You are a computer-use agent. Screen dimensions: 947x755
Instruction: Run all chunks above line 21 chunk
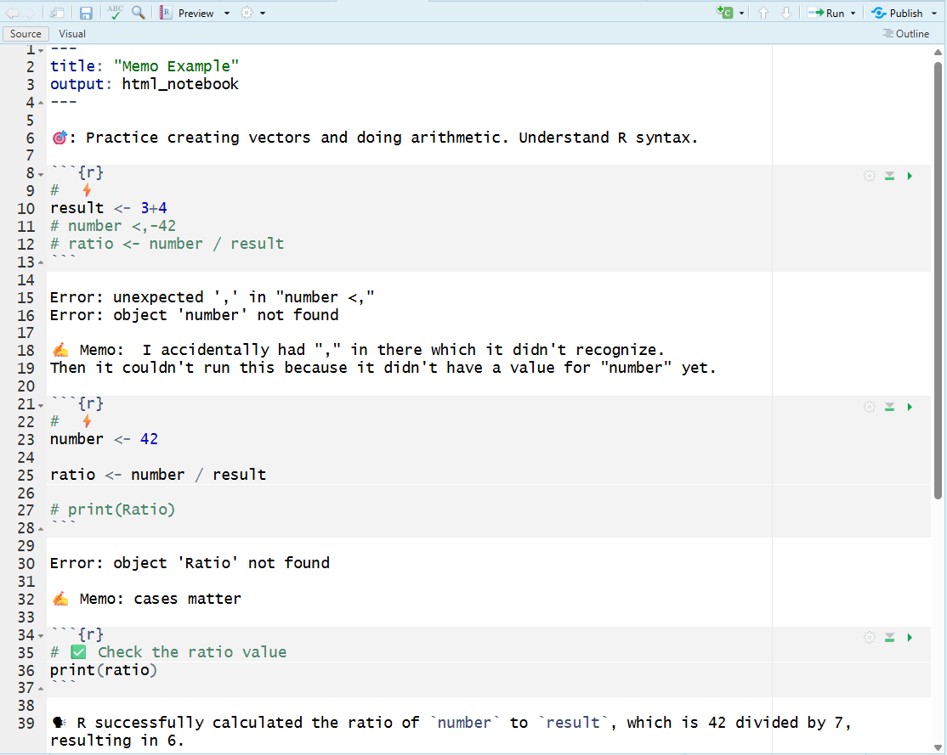(x=890, y=407)
